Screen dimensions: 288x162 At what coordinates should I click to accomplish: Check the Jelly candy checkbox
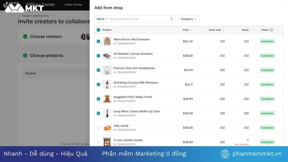tap(98, 128)
